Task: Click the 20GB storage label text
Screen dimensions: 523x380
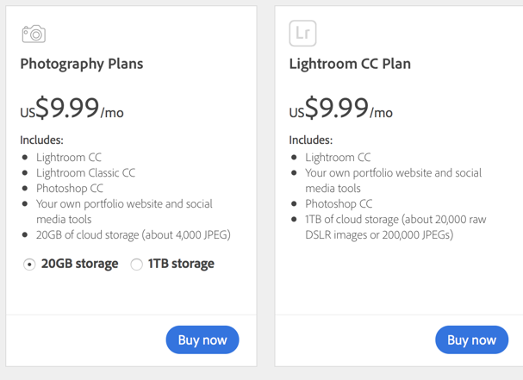Action: (x=80, y=264)
